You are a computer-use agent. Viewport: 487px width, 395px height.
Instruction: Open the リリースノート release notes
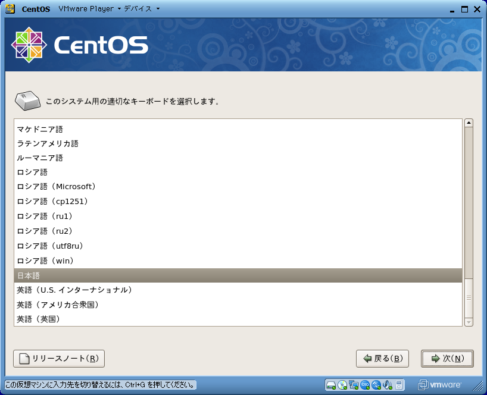[59, 359]
